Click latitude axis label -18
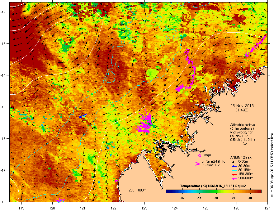This screenshot has height=211, width=274. [x=3, y=202]
